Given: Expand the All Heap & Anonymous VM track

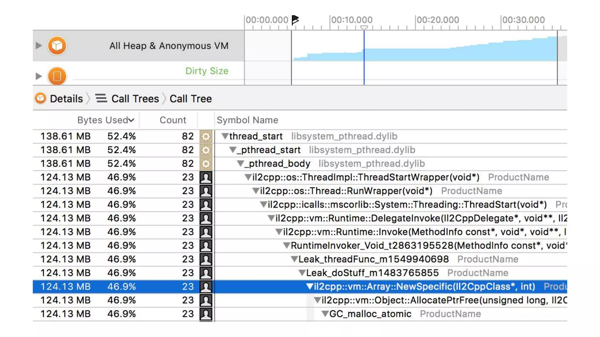Looking at the screenshot, I should point(38,46).
